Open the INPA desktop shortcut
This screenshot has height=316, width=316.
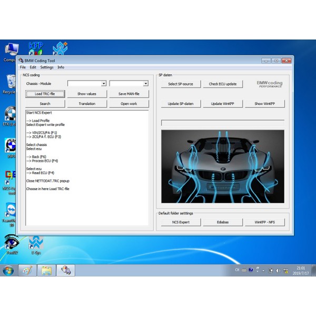pos(10,149)
